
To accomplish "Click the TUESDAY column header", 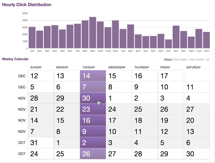I will click(x=89, y=67).
